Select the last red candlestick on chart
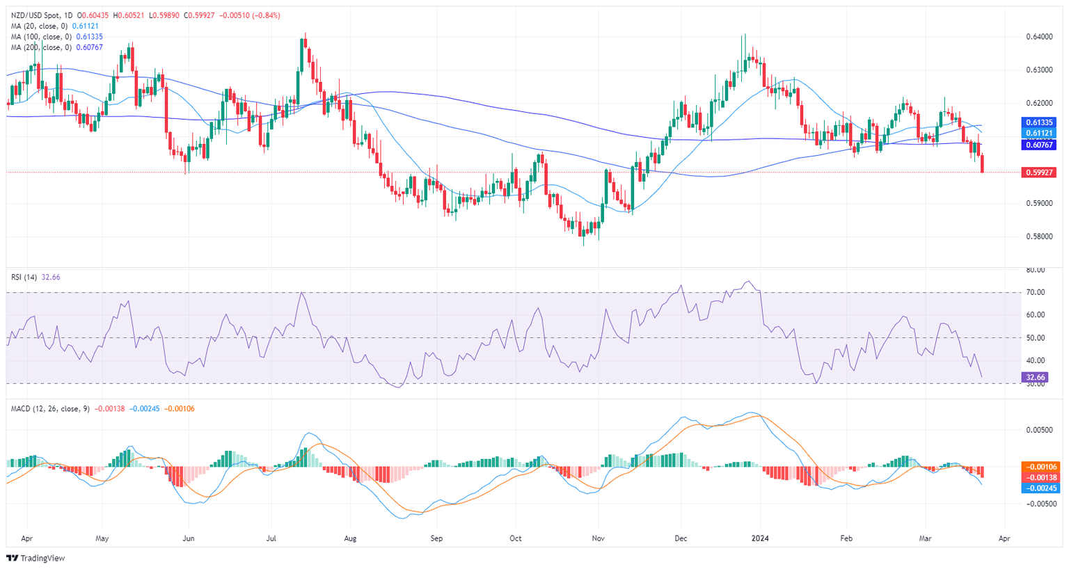Viewport: 1069px width, 569px height. (x=982, y=163)
